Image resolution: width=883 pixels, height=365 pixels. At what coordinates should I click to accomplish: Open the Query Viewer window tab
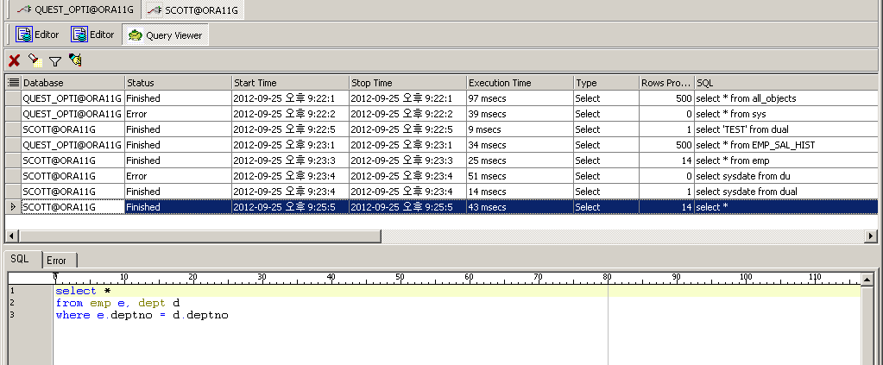pyautogui.click(x=165, y=35)
